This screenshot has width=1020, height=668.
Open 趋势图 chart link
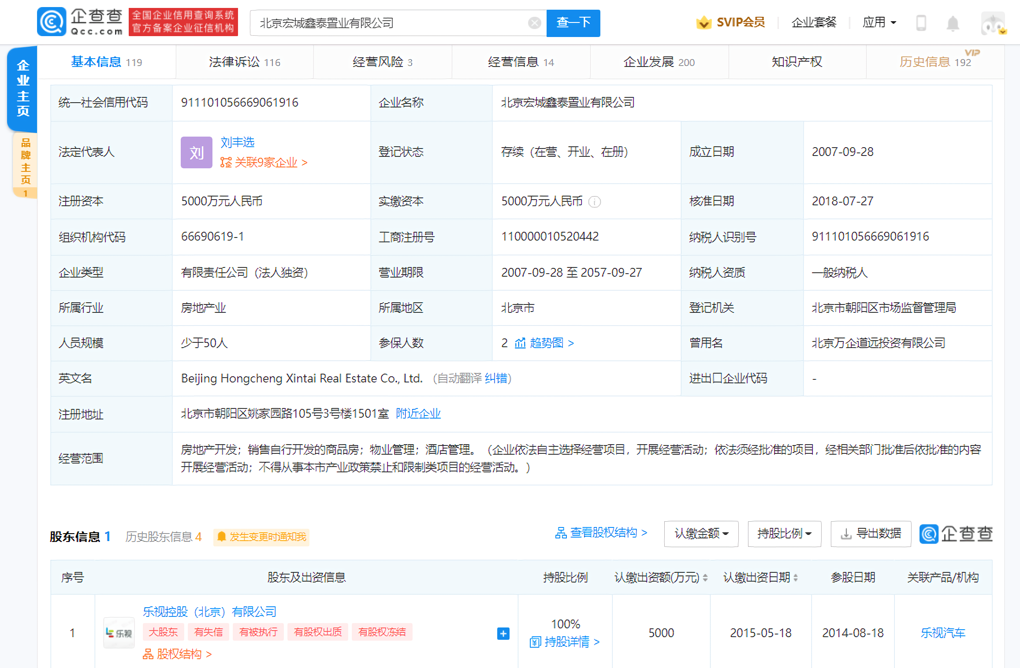tap(544, 343)
